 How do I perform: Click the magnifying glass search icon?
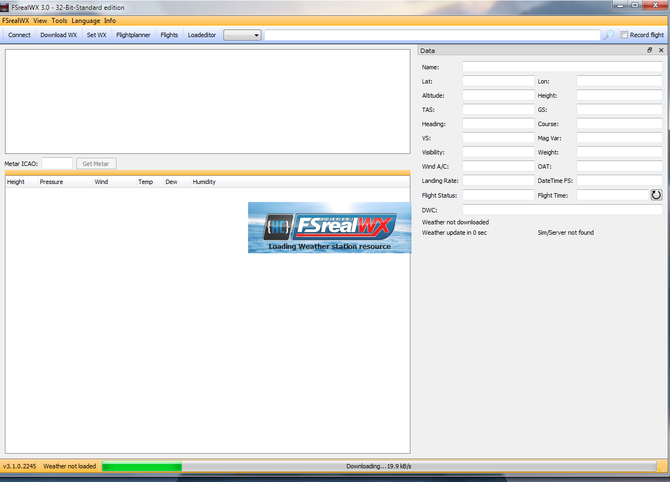[608, 35]
